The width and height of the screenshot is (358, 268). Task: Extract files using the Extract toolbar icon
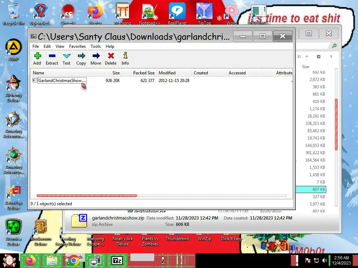click(52, 59)
